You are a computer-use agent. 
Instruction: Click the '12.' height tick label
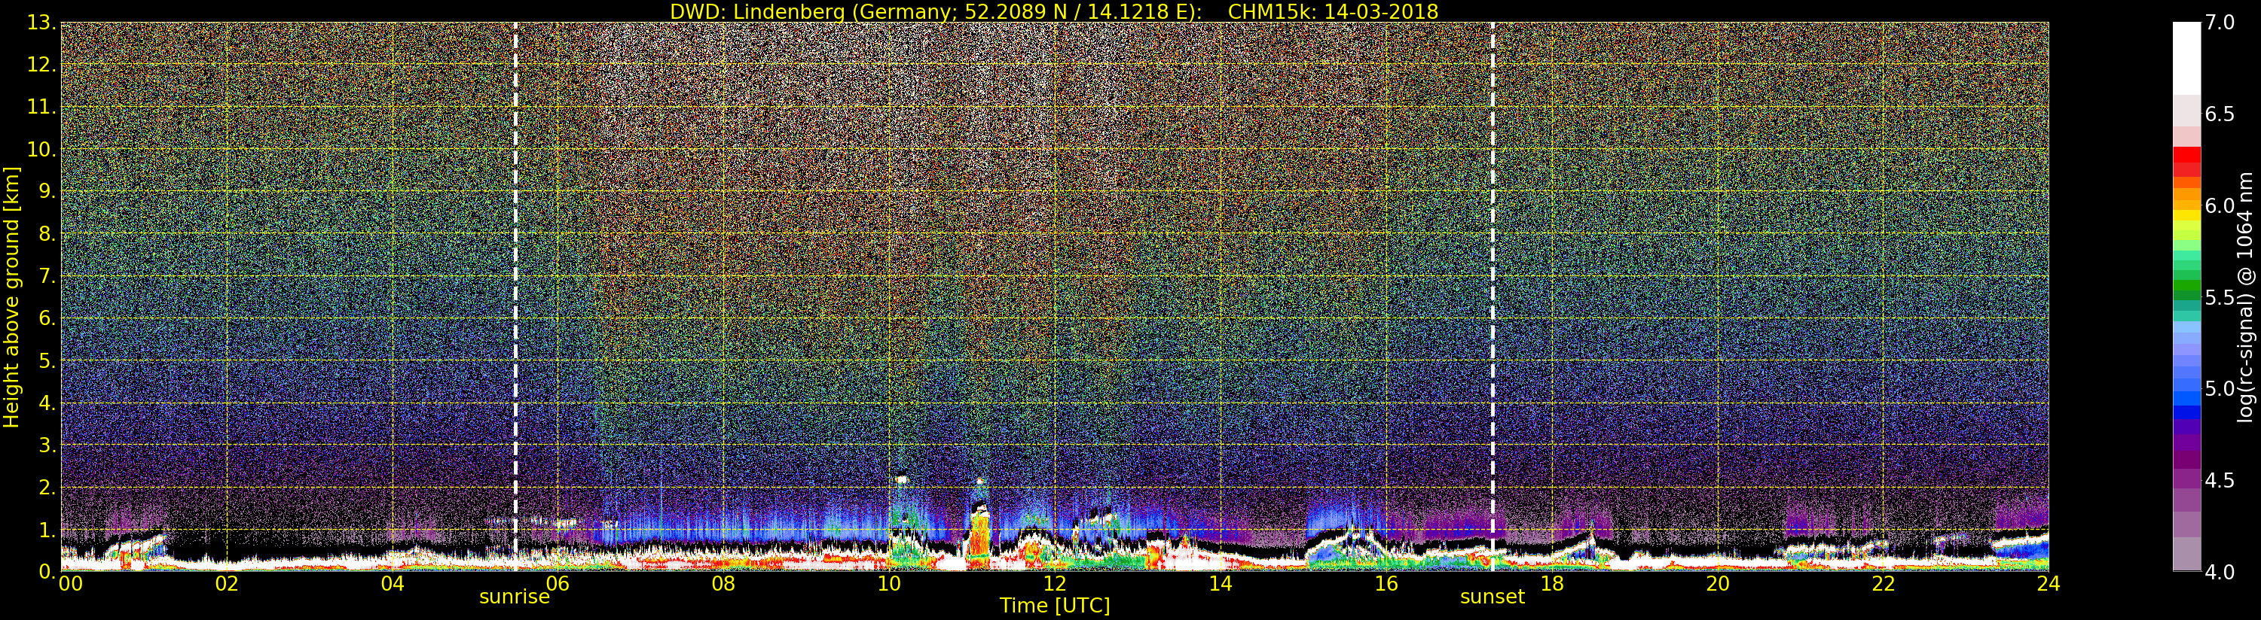41,65
